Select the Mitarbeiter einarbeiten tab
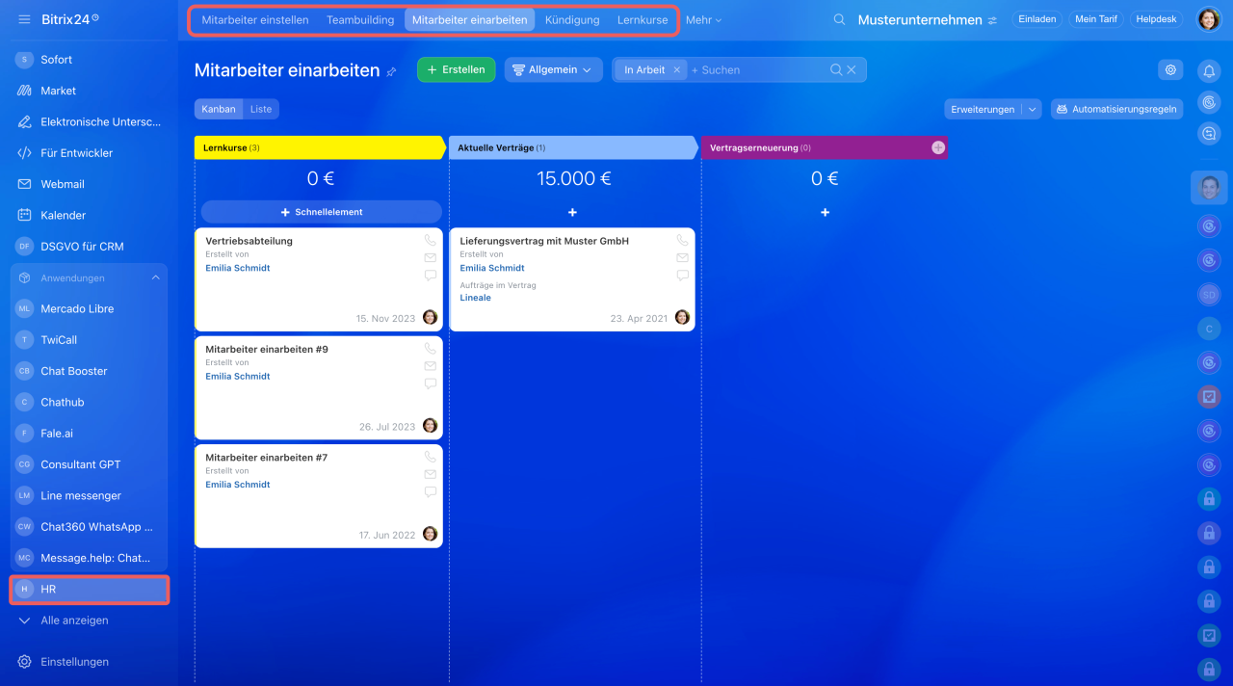 pyautogui.click(x=469, y=20)
